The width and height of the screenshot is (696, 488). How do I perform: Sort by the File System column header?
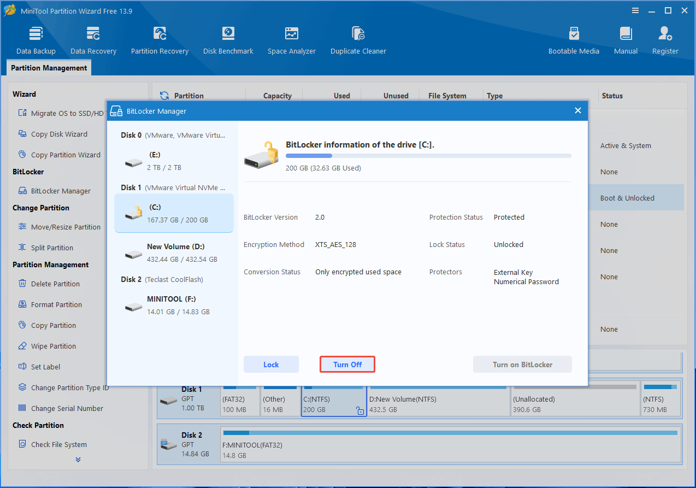coord(447,96)
